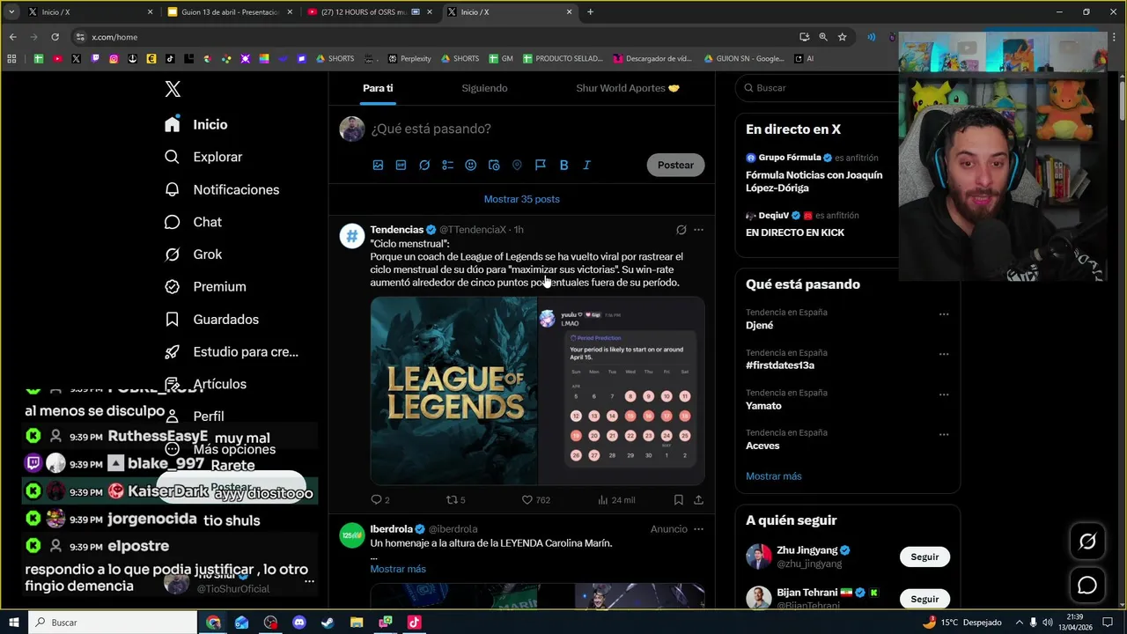Screen dimensions: 1127x634
Task: Add a GIF to the post
Action: 401,165
